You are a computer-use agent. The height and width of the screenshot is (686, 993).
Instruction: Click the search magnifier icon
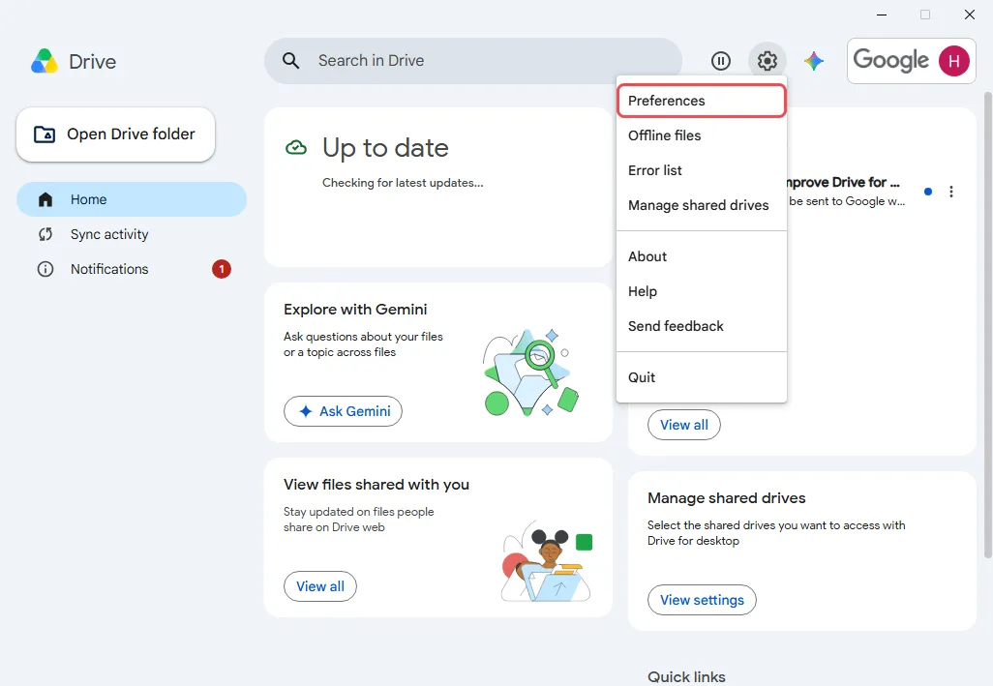point(290,61)
